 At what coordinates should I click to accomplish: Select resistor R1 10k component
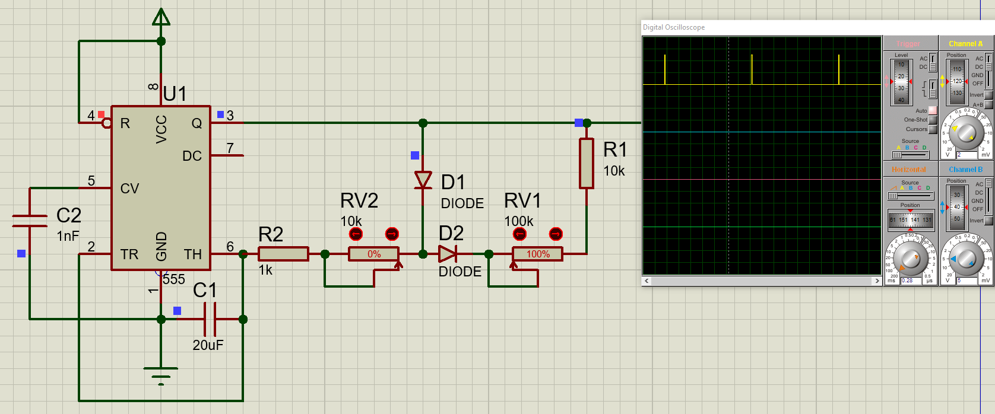pyautogui.click(x=587, y=163)
